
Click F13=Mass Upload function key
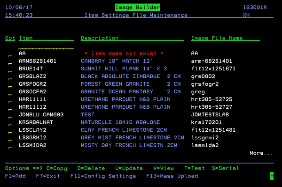coord(172,176)
